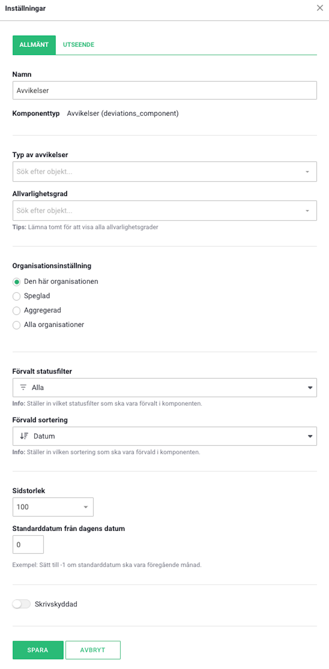Select Den här organisationen radio option
Image resolution: width=329 pixels, height=669 pixels.
[16, 282]
